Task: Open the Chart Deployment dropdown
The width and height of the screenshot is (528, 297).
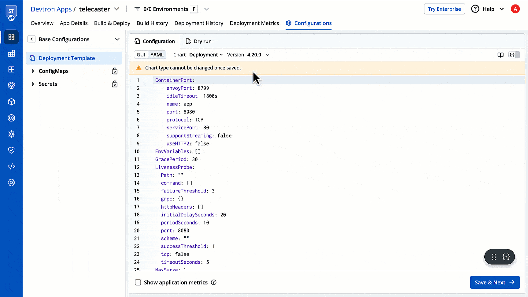Action: [x=206, y=55]
